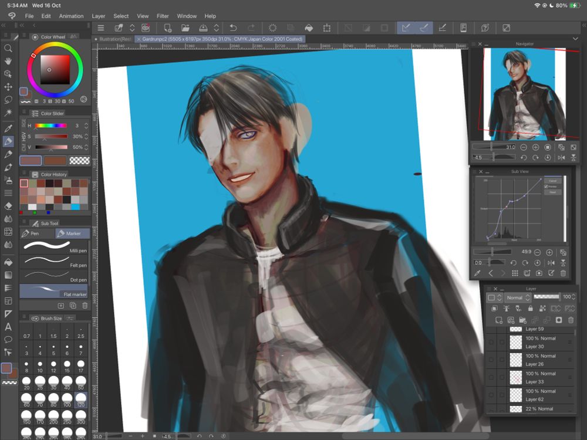Select the Hand move tool
The width and height of the screenshot is (587, 440).
click(8, 61)
